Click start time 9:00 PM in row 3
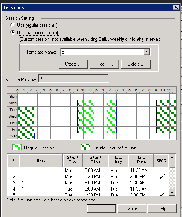The width and height of the screenshot is (182, 217). pos(92,183)
